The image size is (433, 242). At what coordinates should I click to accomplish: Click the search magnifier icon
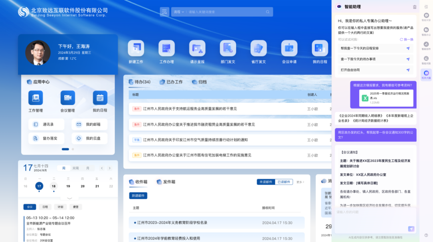pyautogui.click(x=267, y=12)
